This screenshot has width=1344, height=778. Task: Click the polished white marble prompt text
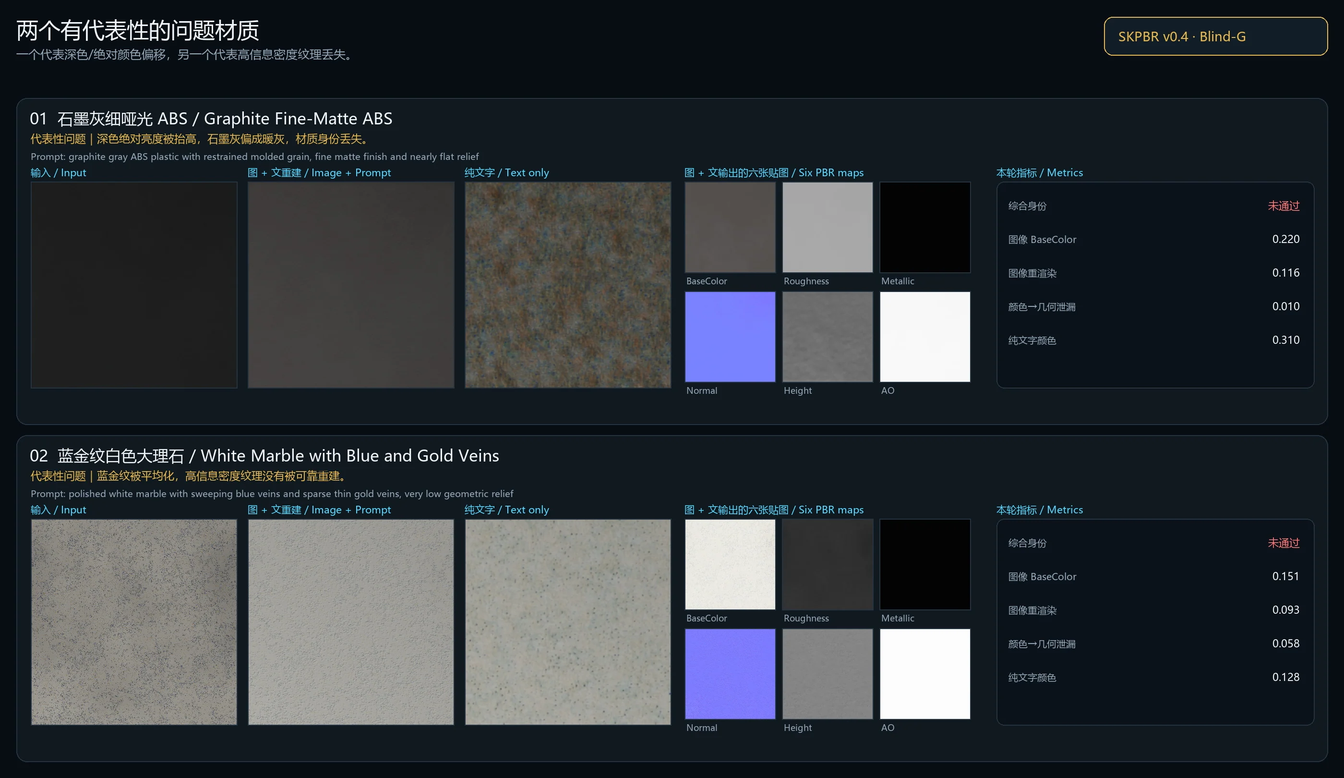click(x=272, y=494)
